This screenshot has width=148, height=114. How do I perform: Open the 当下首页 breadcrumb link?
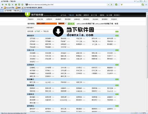tap(37, 31)
